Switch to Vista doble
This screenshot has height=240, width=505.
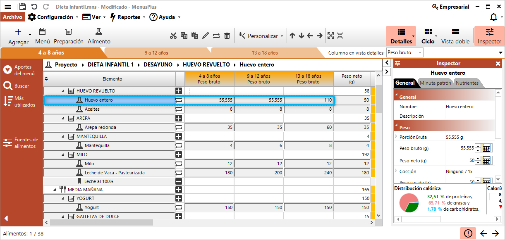(x=455, y=36)
